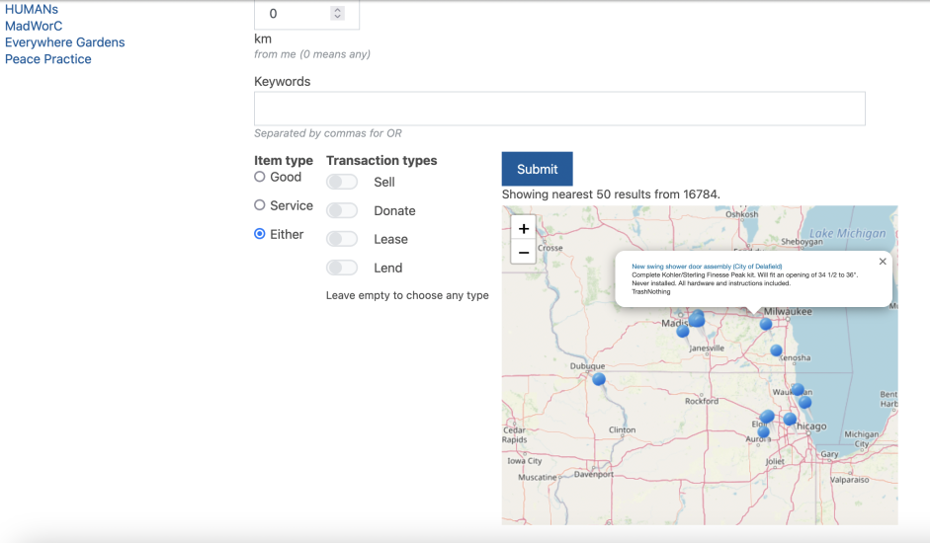
Task: Select the Good item type radio
Action: 260,178
